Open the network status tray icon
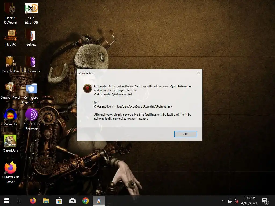Screen dimensions: 275x206 (230, 201)
